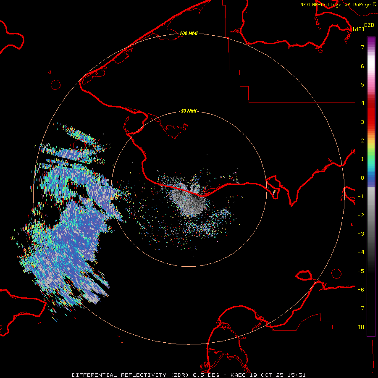Click the 2 value on the color scale

(362, 141)
